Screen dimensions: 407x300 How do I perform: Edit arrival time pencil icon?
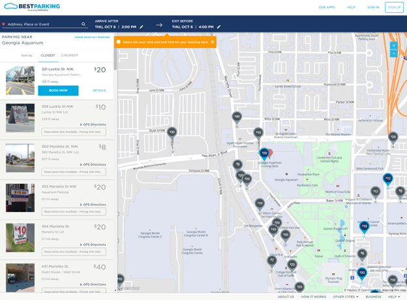142,27
